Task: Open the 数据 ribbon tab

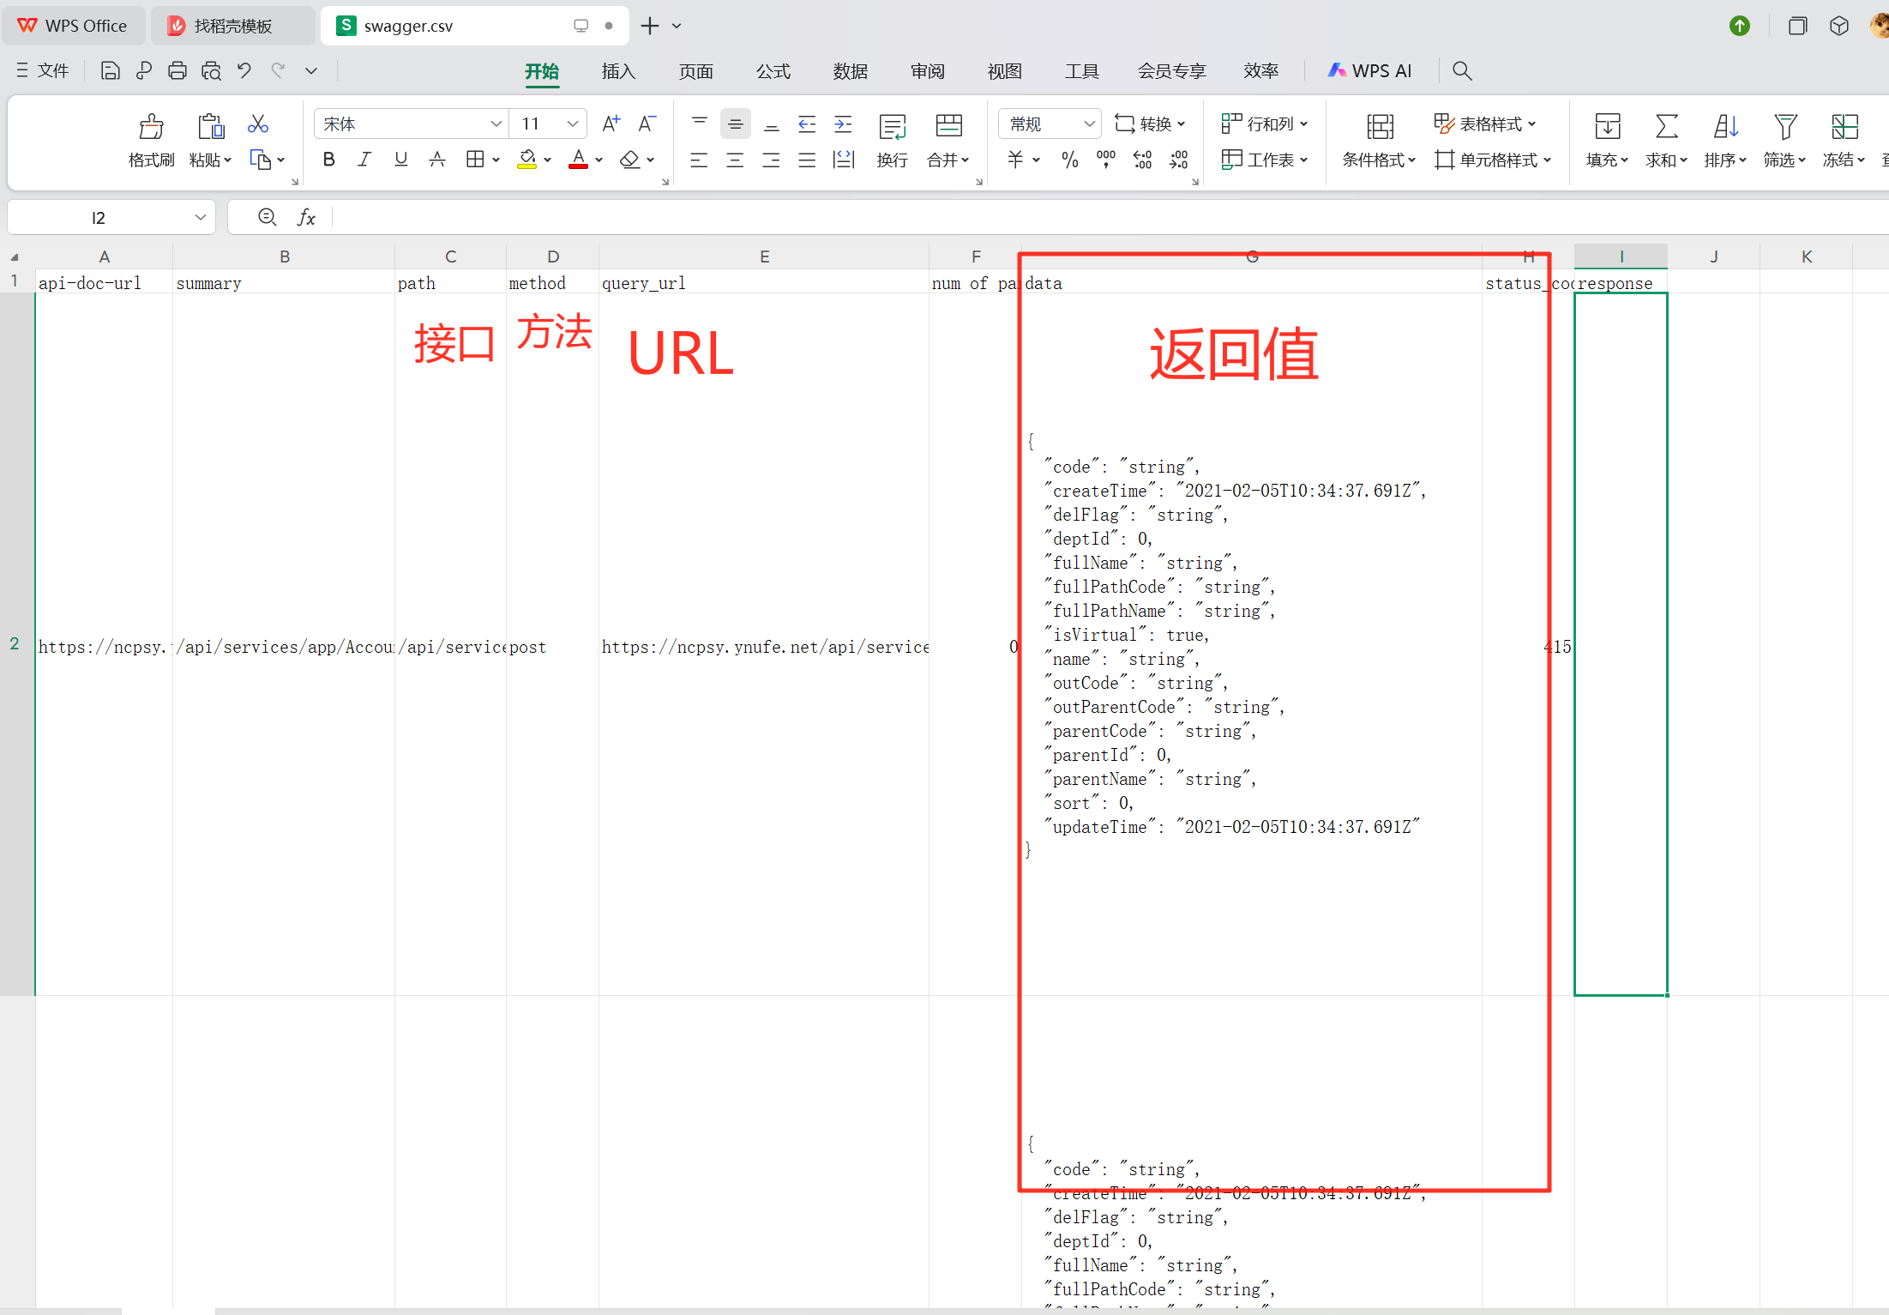Action: [850, 71]
